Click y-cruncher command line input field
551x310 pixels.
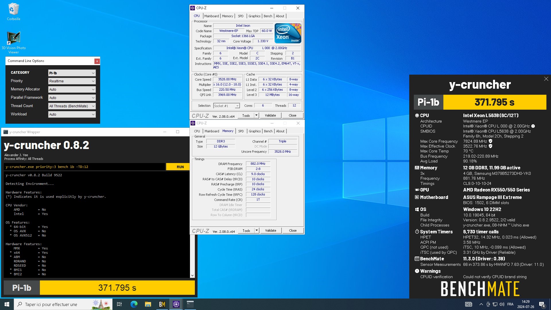(84, 167)
